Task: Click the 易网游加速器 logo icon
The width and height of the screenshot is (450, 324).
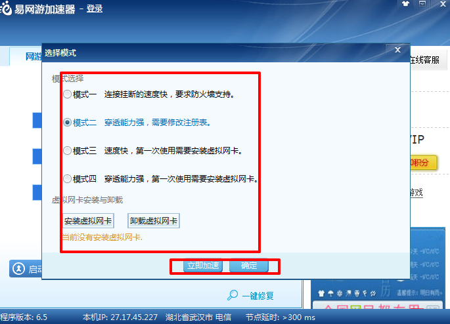Action: 6,9
